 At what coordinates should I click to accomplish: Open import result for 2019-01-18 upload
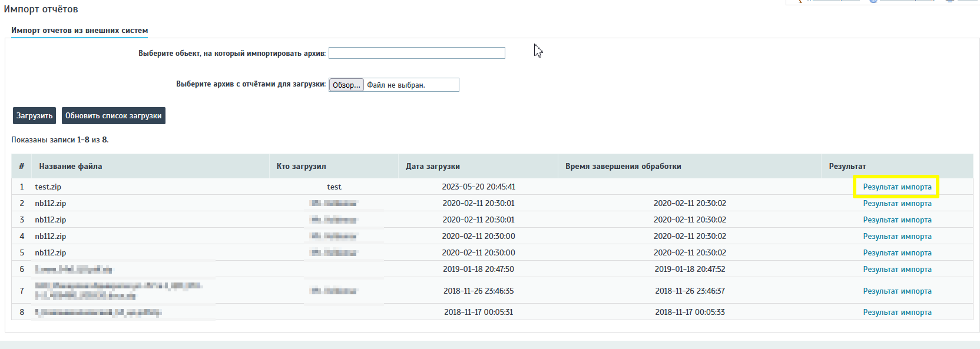pyautogui.click(x=897, y=270)
